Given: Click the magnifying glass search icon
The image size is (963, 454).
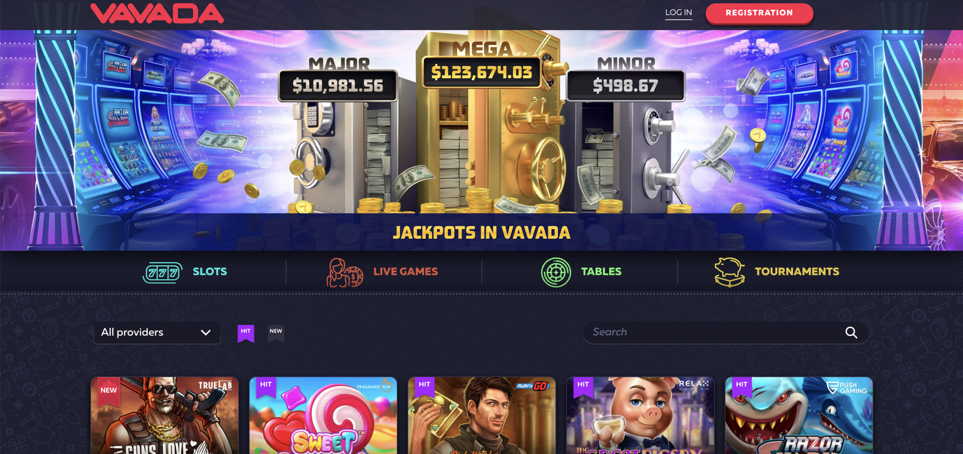Looking at the screenshot, I should pos(851,333).
